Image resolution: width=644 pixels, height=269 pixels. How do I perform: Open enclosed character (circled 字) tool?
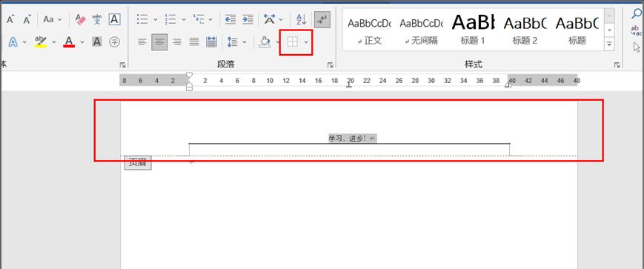pos(114,41)
